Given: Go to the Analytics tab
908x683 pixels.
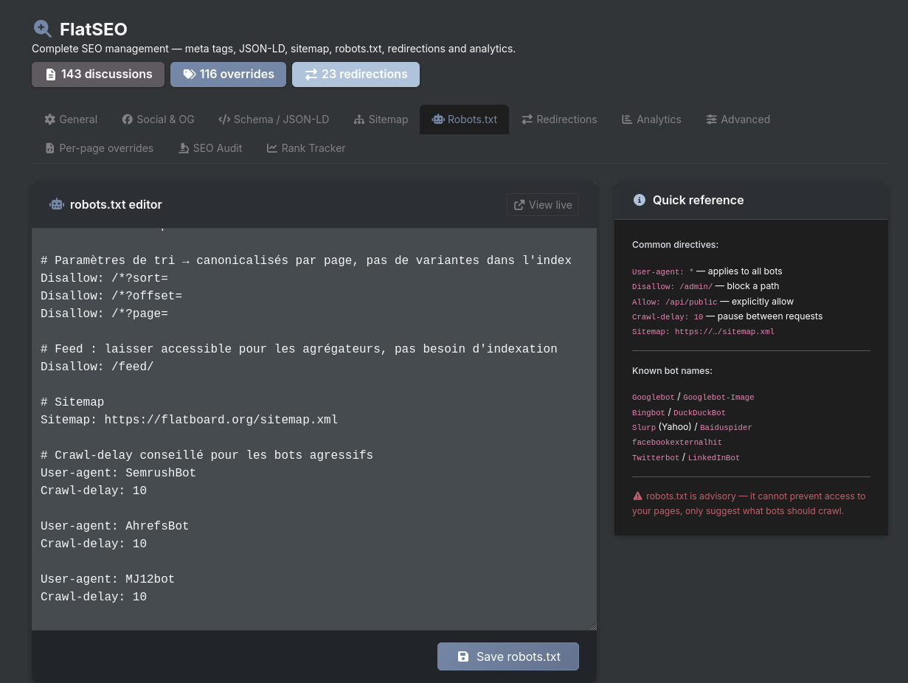Looking at the screenshot, I should [x=651, y=119].
